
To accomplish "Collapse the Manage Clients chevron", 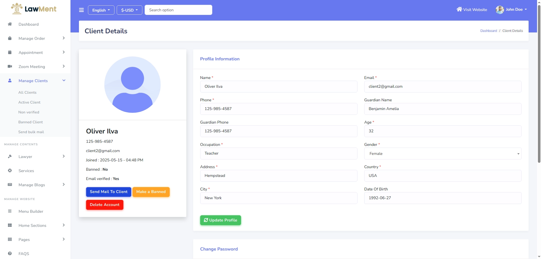I will coord(64,80).
